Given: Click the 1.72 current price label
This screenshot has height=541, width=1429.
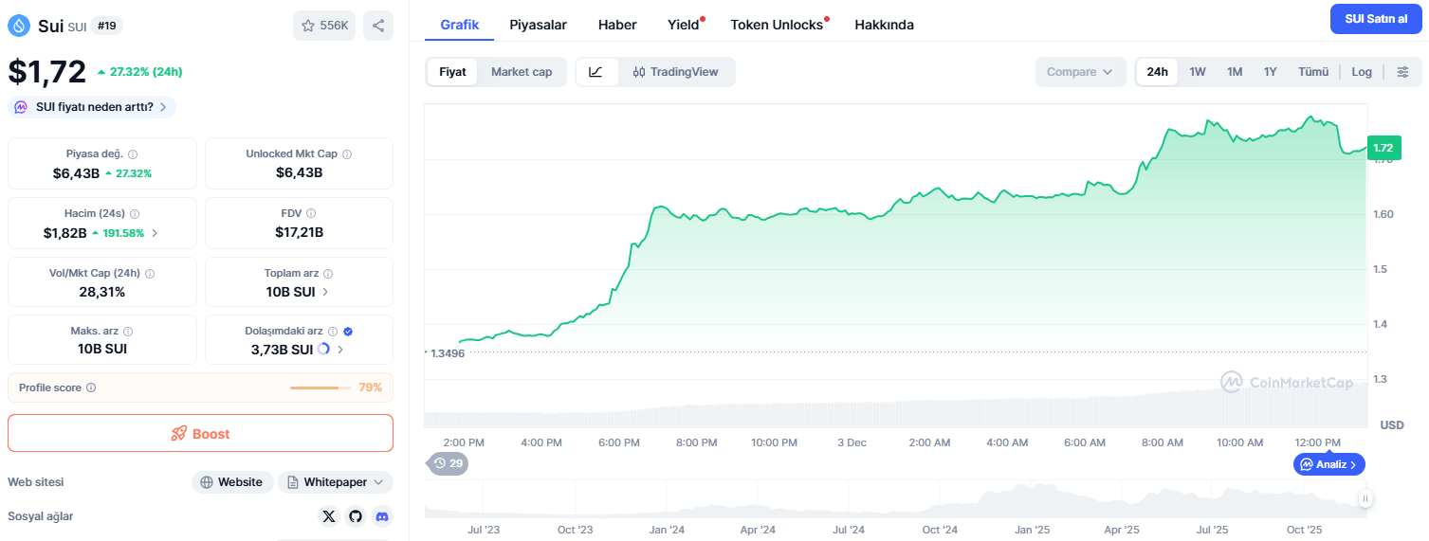Looking at the screenshot, I should pos(1383,148).
